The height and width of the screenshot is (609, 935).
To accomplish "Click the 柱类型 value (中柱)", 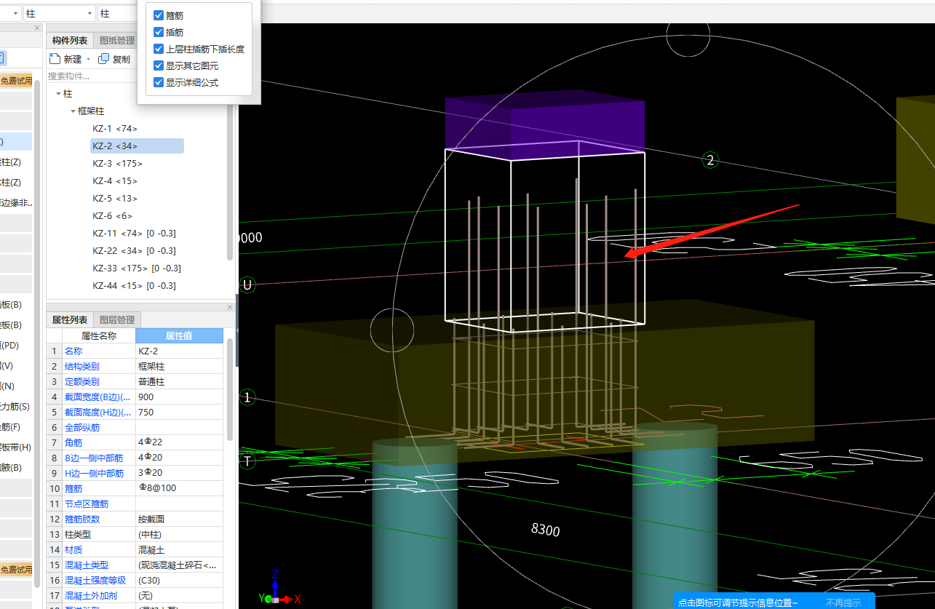I will (179, 535).
